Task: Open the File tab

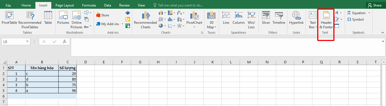Action: [8, 5]
